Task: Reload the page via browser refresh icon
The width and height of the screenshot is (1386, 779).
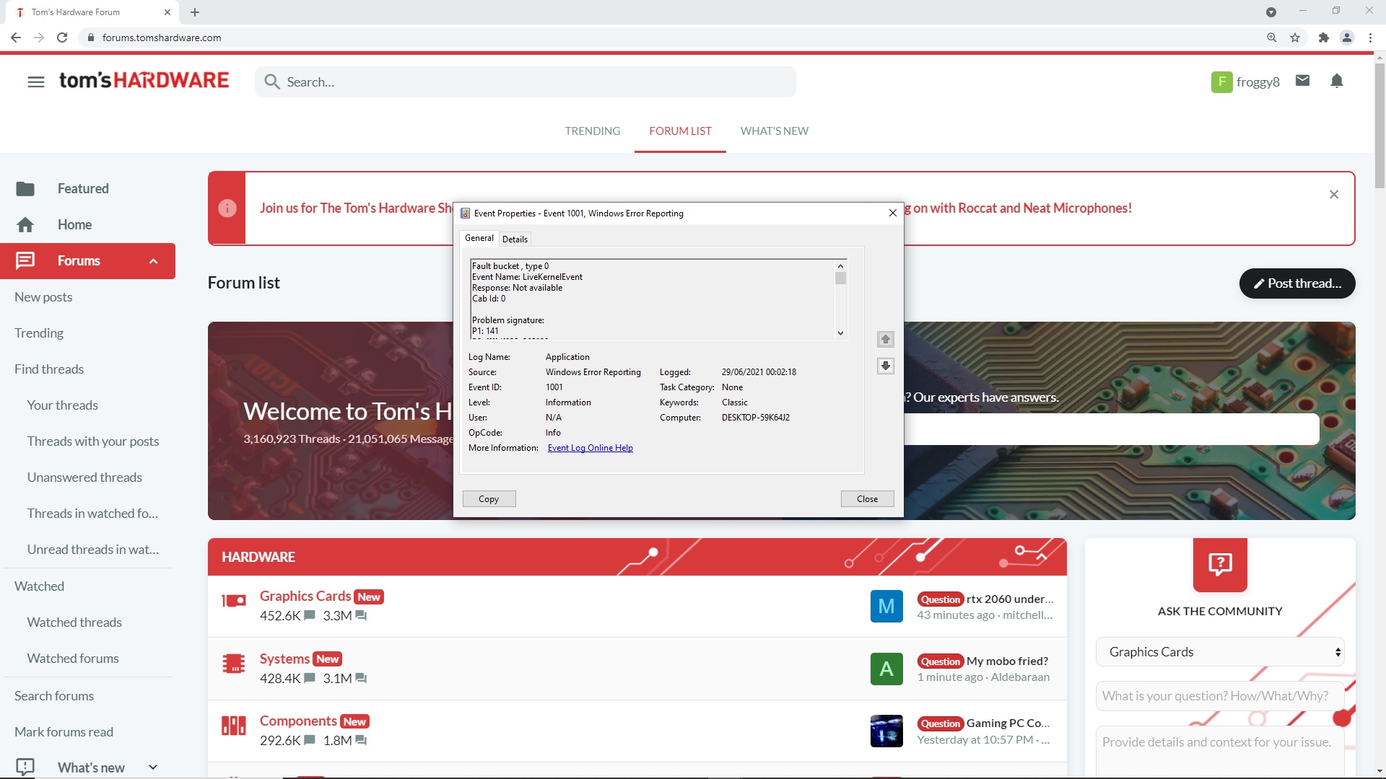Action: [62, 38]
